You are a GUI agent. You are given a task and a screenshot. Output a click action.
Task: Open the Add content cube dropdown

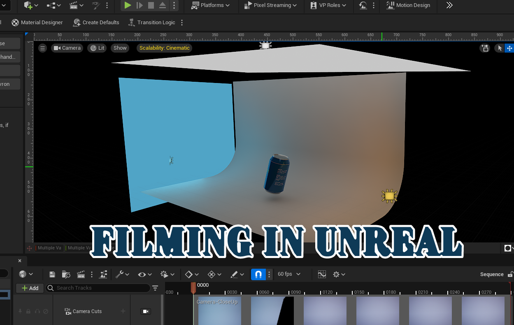click(x=31, y=5)
